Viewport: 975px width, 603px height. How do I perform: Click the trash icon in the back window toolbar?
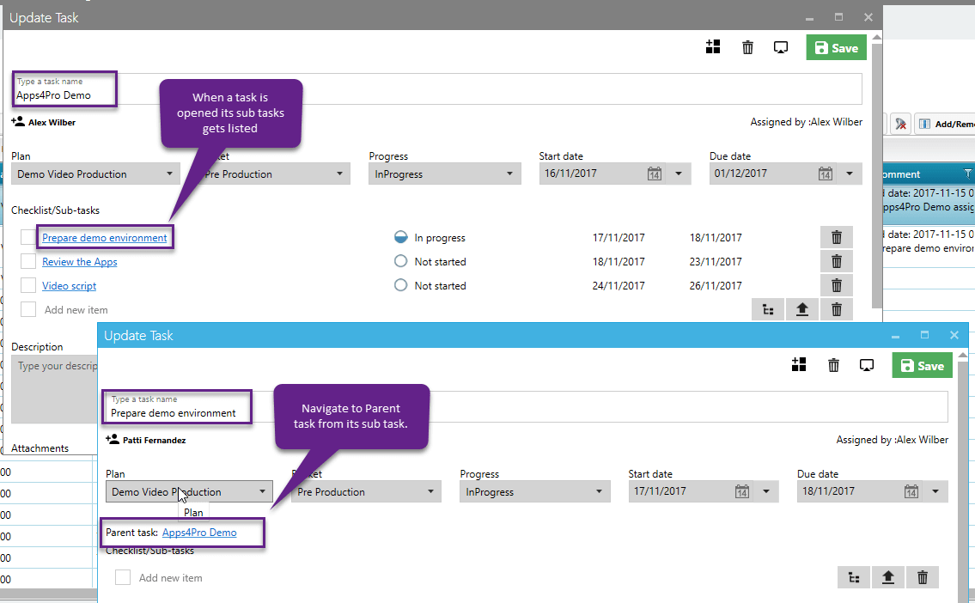point(747,47)
